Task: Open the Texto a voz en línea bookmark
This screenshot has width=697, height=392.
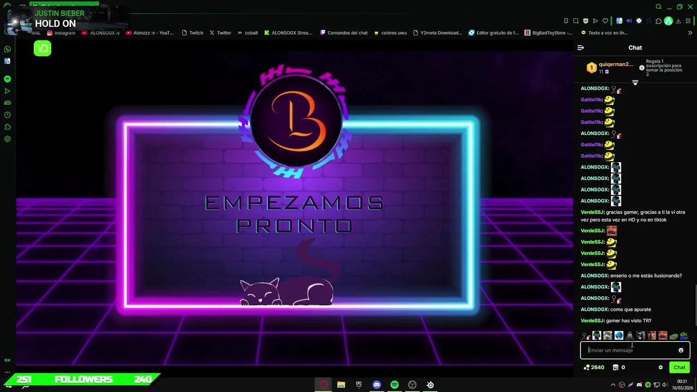Action: click(x=604, y=33)
